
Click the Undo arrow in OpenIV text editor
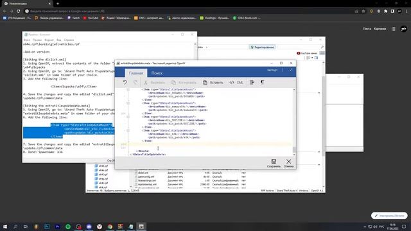click(125, 82)
